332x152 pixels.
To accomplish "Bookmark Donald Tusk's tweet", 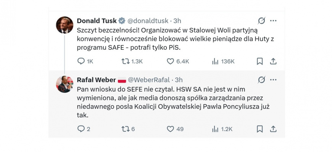I will click(259, 61).
